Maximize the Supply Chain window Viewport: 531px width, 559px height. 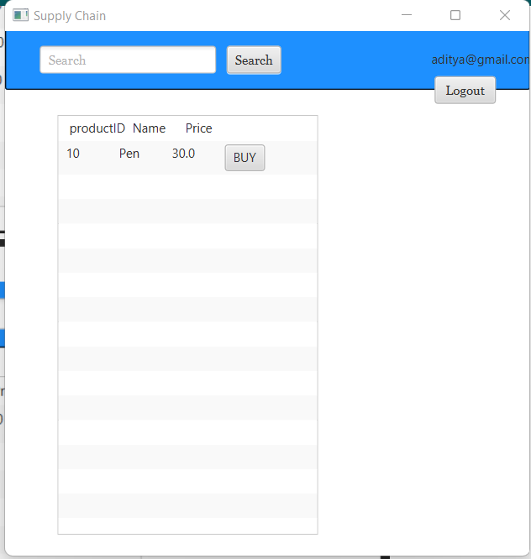coord(455,15)
